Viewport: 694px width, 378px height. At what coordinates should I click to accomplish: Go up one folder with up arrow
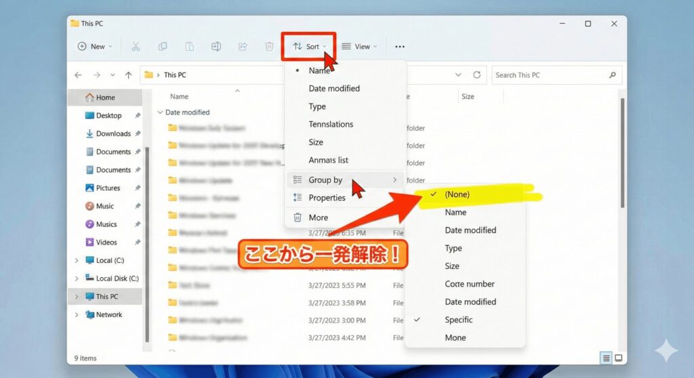point(129,75)
